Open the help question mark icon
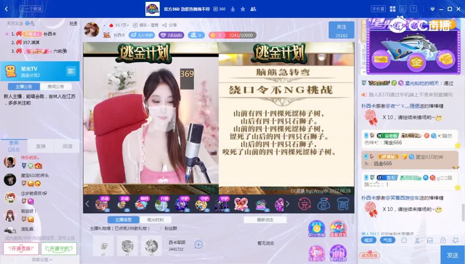This screenshot has height=264, width=465. 413,9
